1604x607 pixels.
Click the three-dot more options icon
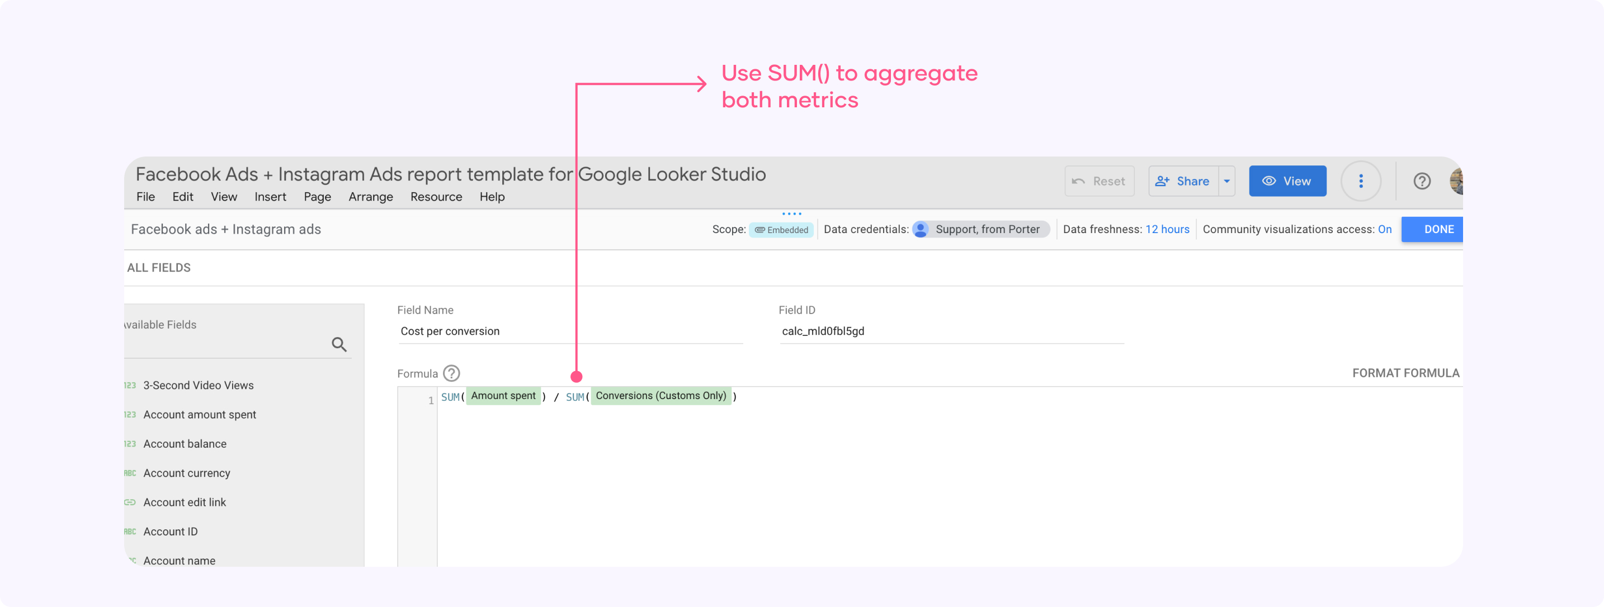point(1361,181)
